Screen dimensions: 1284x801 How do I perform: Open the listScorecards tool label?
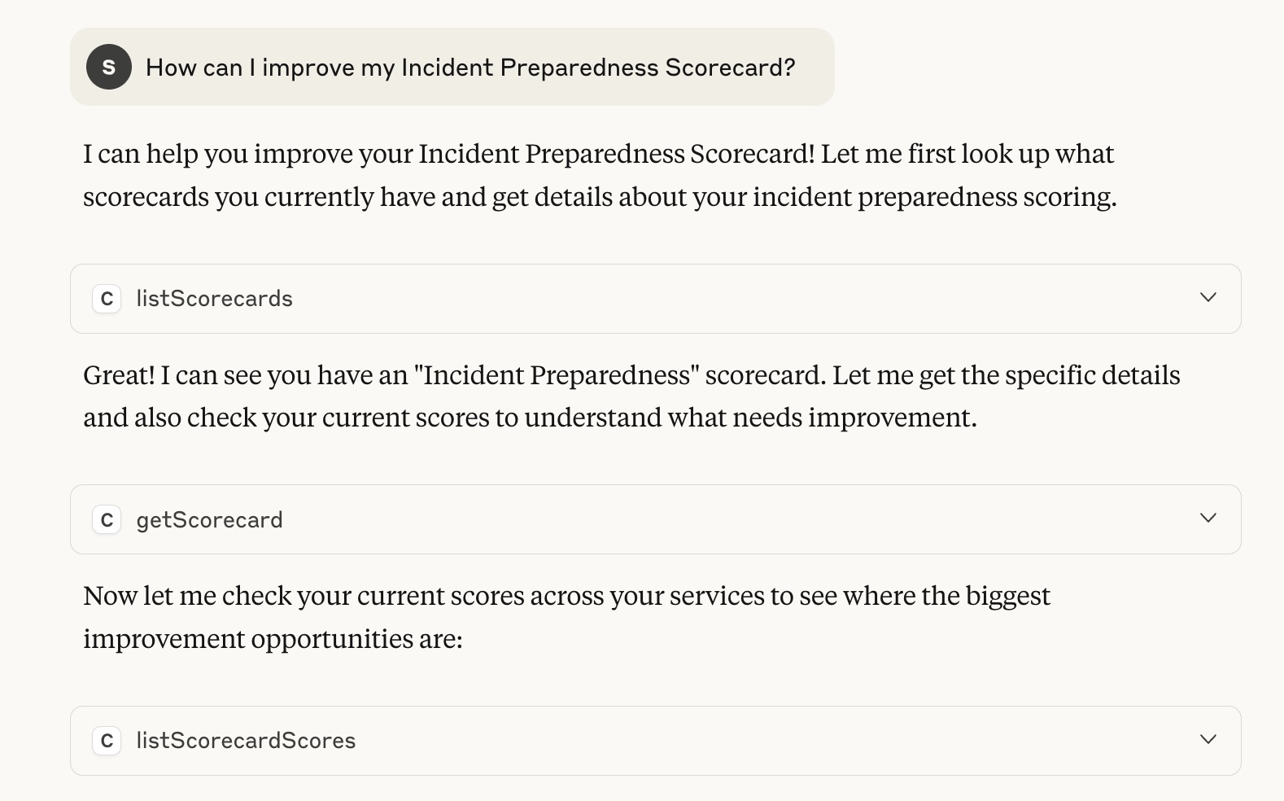pyautogui.click(x=214, y=299)
